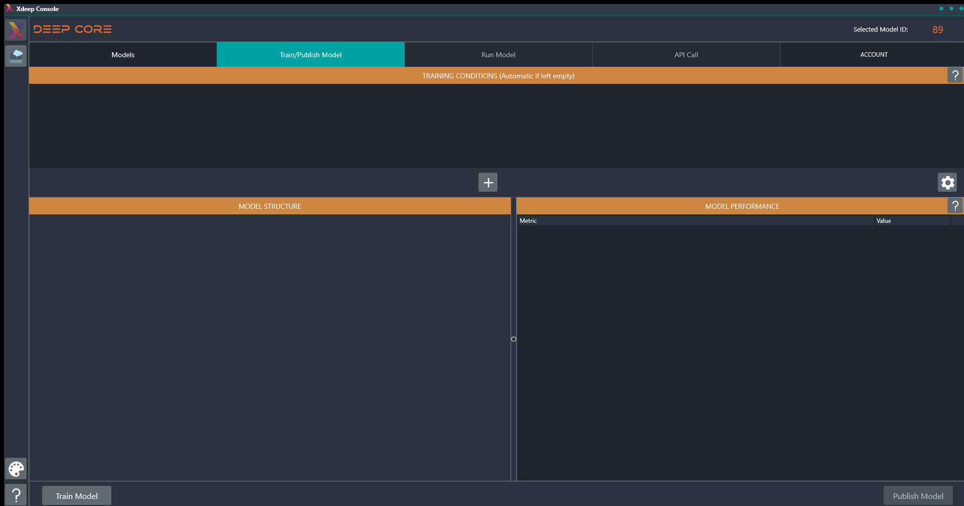Switch to the Run Model tab
964x506 pixels.
click(499, 55)
